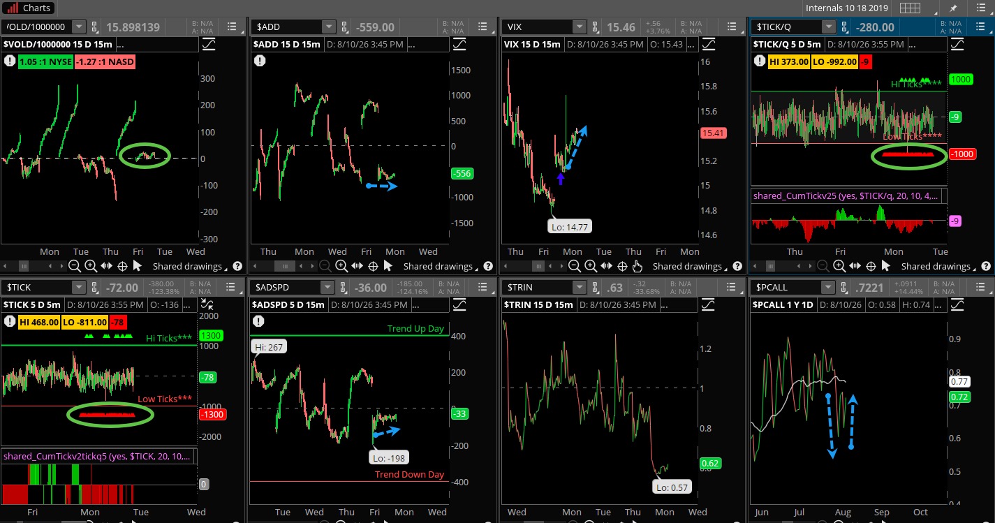Select the Charts tab

click(29, 8)
